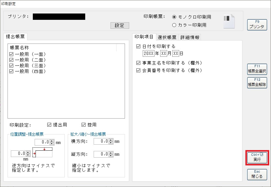Screen dimensions: 271x187
Task: Disable 会員番号を印刷する（欄外） checkbox
Action: pos(139,71)
